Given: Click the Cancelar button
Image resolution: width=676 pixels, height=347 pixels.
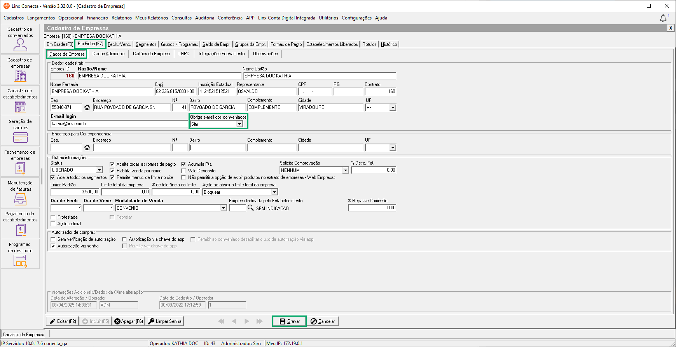Looking at the screenshot, I should (323, 321).
